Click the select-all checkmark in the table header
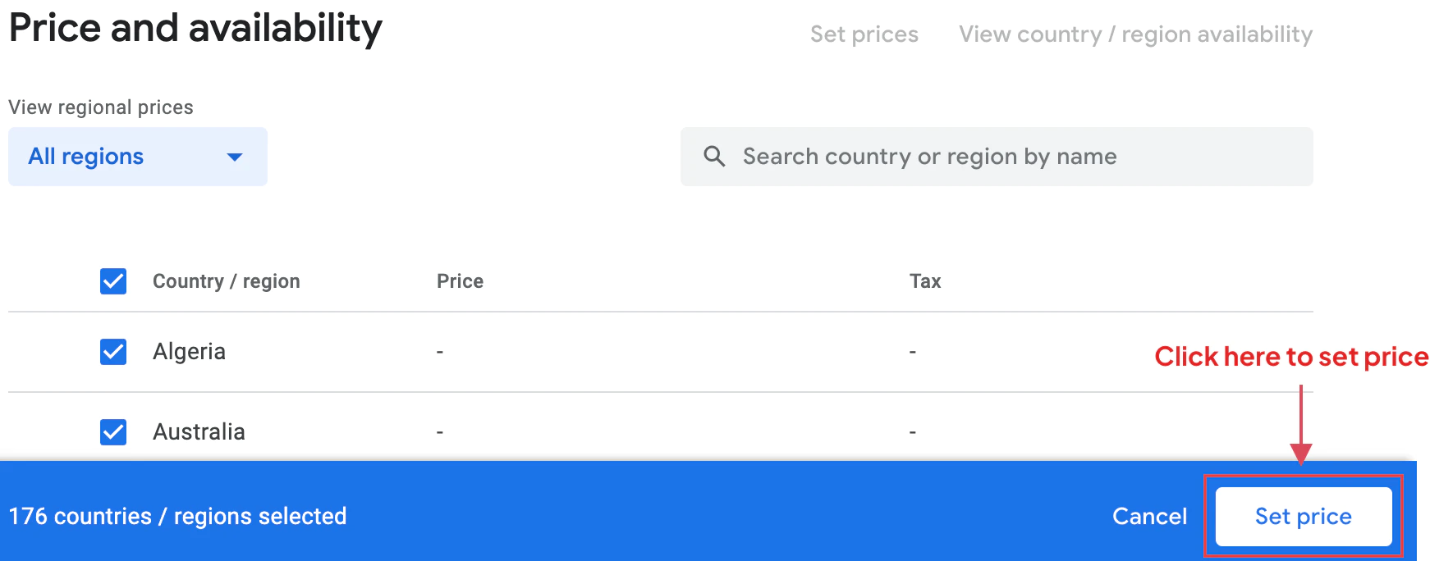The width and height of the screenshot is (1430, 561). pyautogui.click(x=112, y=281)
